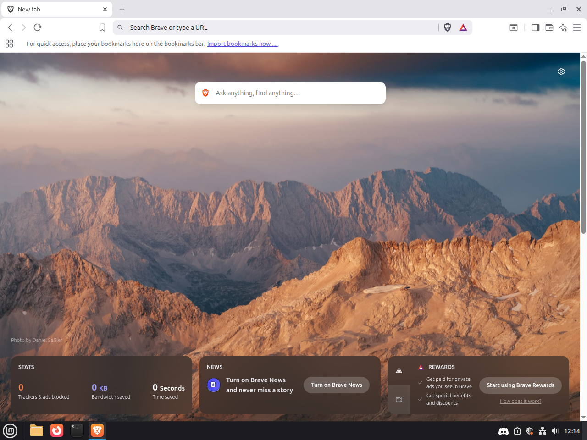Click the grid icon near the bookmarks bar
The width and height of the screenshot is (587, 440).
[9, 44]
